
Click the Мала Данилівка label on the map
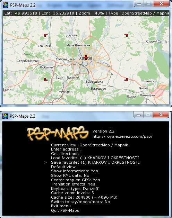pos(78,45)
